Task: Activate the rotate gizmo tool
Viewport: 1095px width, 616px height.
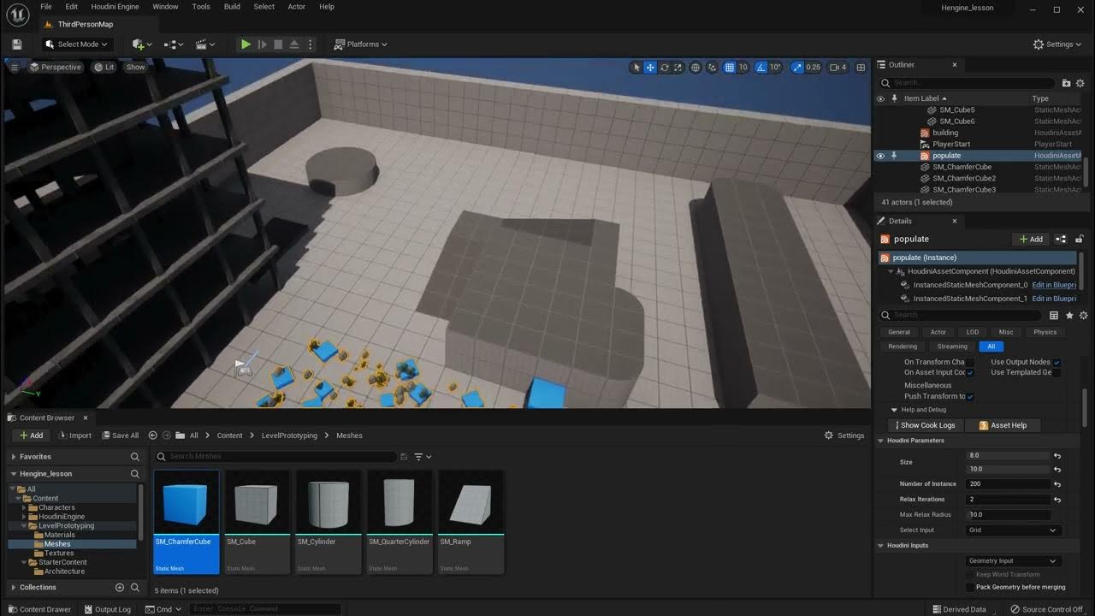Action: (x=665, y=68)
